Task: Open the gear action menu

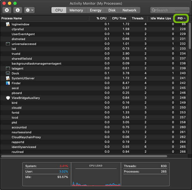Action: pos(29,10)
